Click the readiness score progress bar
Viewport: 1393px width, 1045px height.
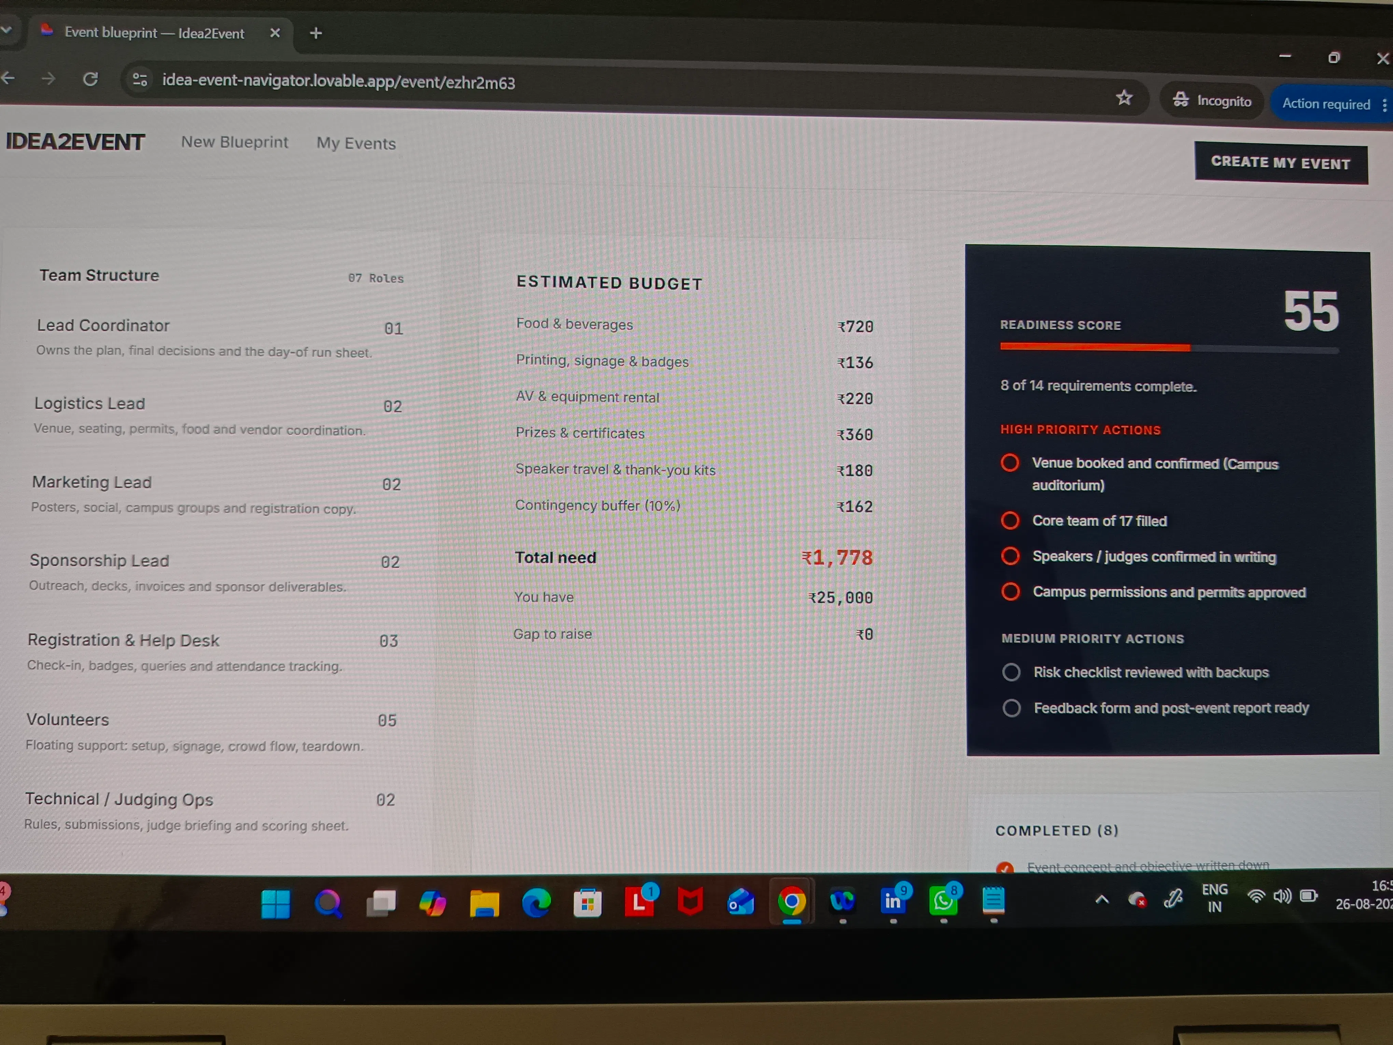click(x=1169, y=348)
